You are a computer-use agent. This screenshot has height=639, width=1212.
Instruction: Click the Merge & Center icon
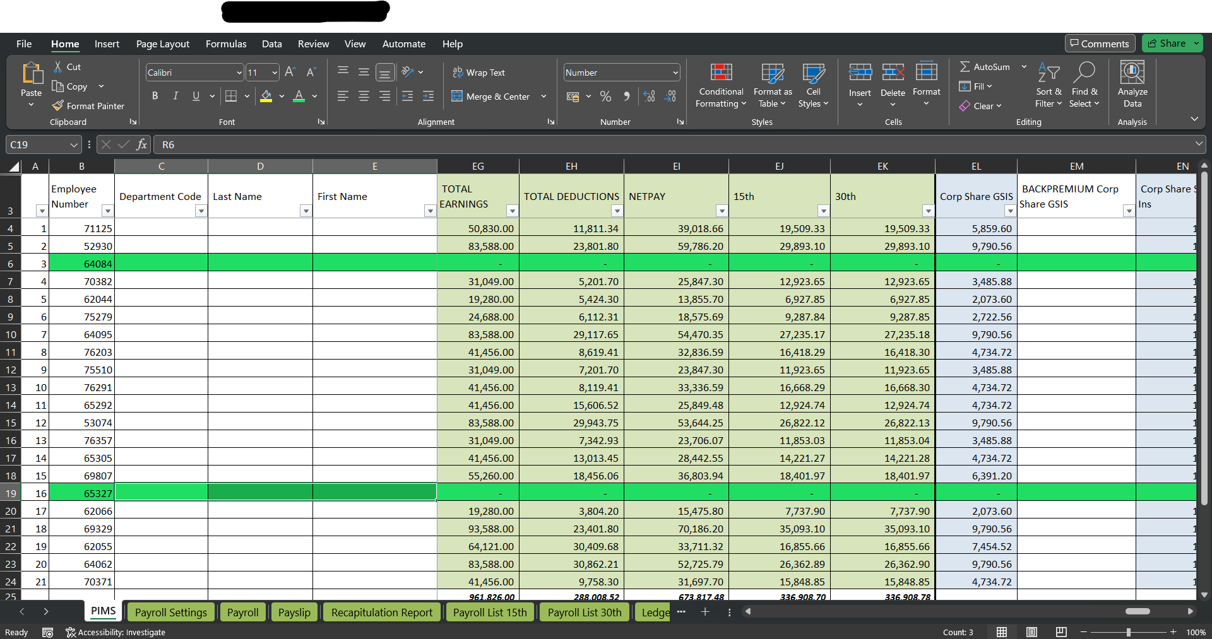457,97
